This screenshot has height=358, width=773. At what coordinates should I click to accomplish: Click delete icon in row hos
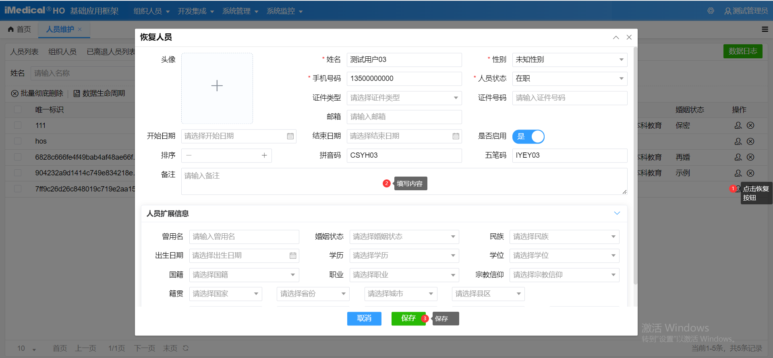[x=750, y=142]
